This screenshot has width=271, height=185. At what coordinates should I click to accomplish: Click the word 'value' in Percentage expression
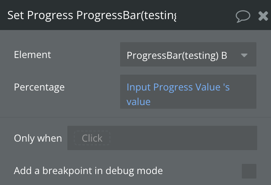click(x=138, y=101)
